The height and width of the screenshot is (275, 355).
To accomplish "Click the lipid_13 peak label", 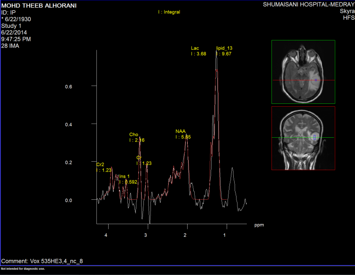I will [x=223, y=48].
